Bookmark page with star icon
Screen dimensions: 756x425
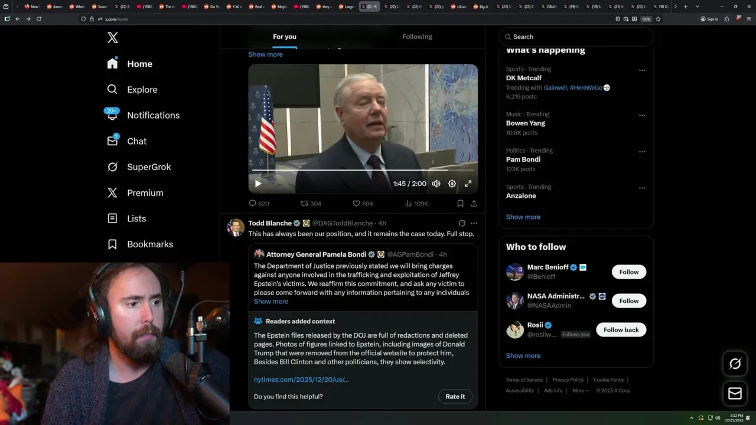pyautogui.click(x=658, y=19)
